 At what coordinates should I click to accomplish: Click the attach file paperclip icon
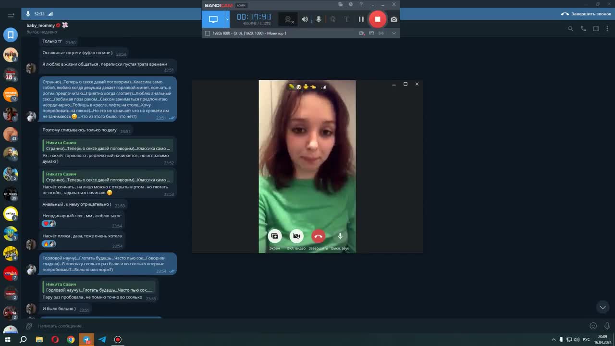tap(29, 326)
